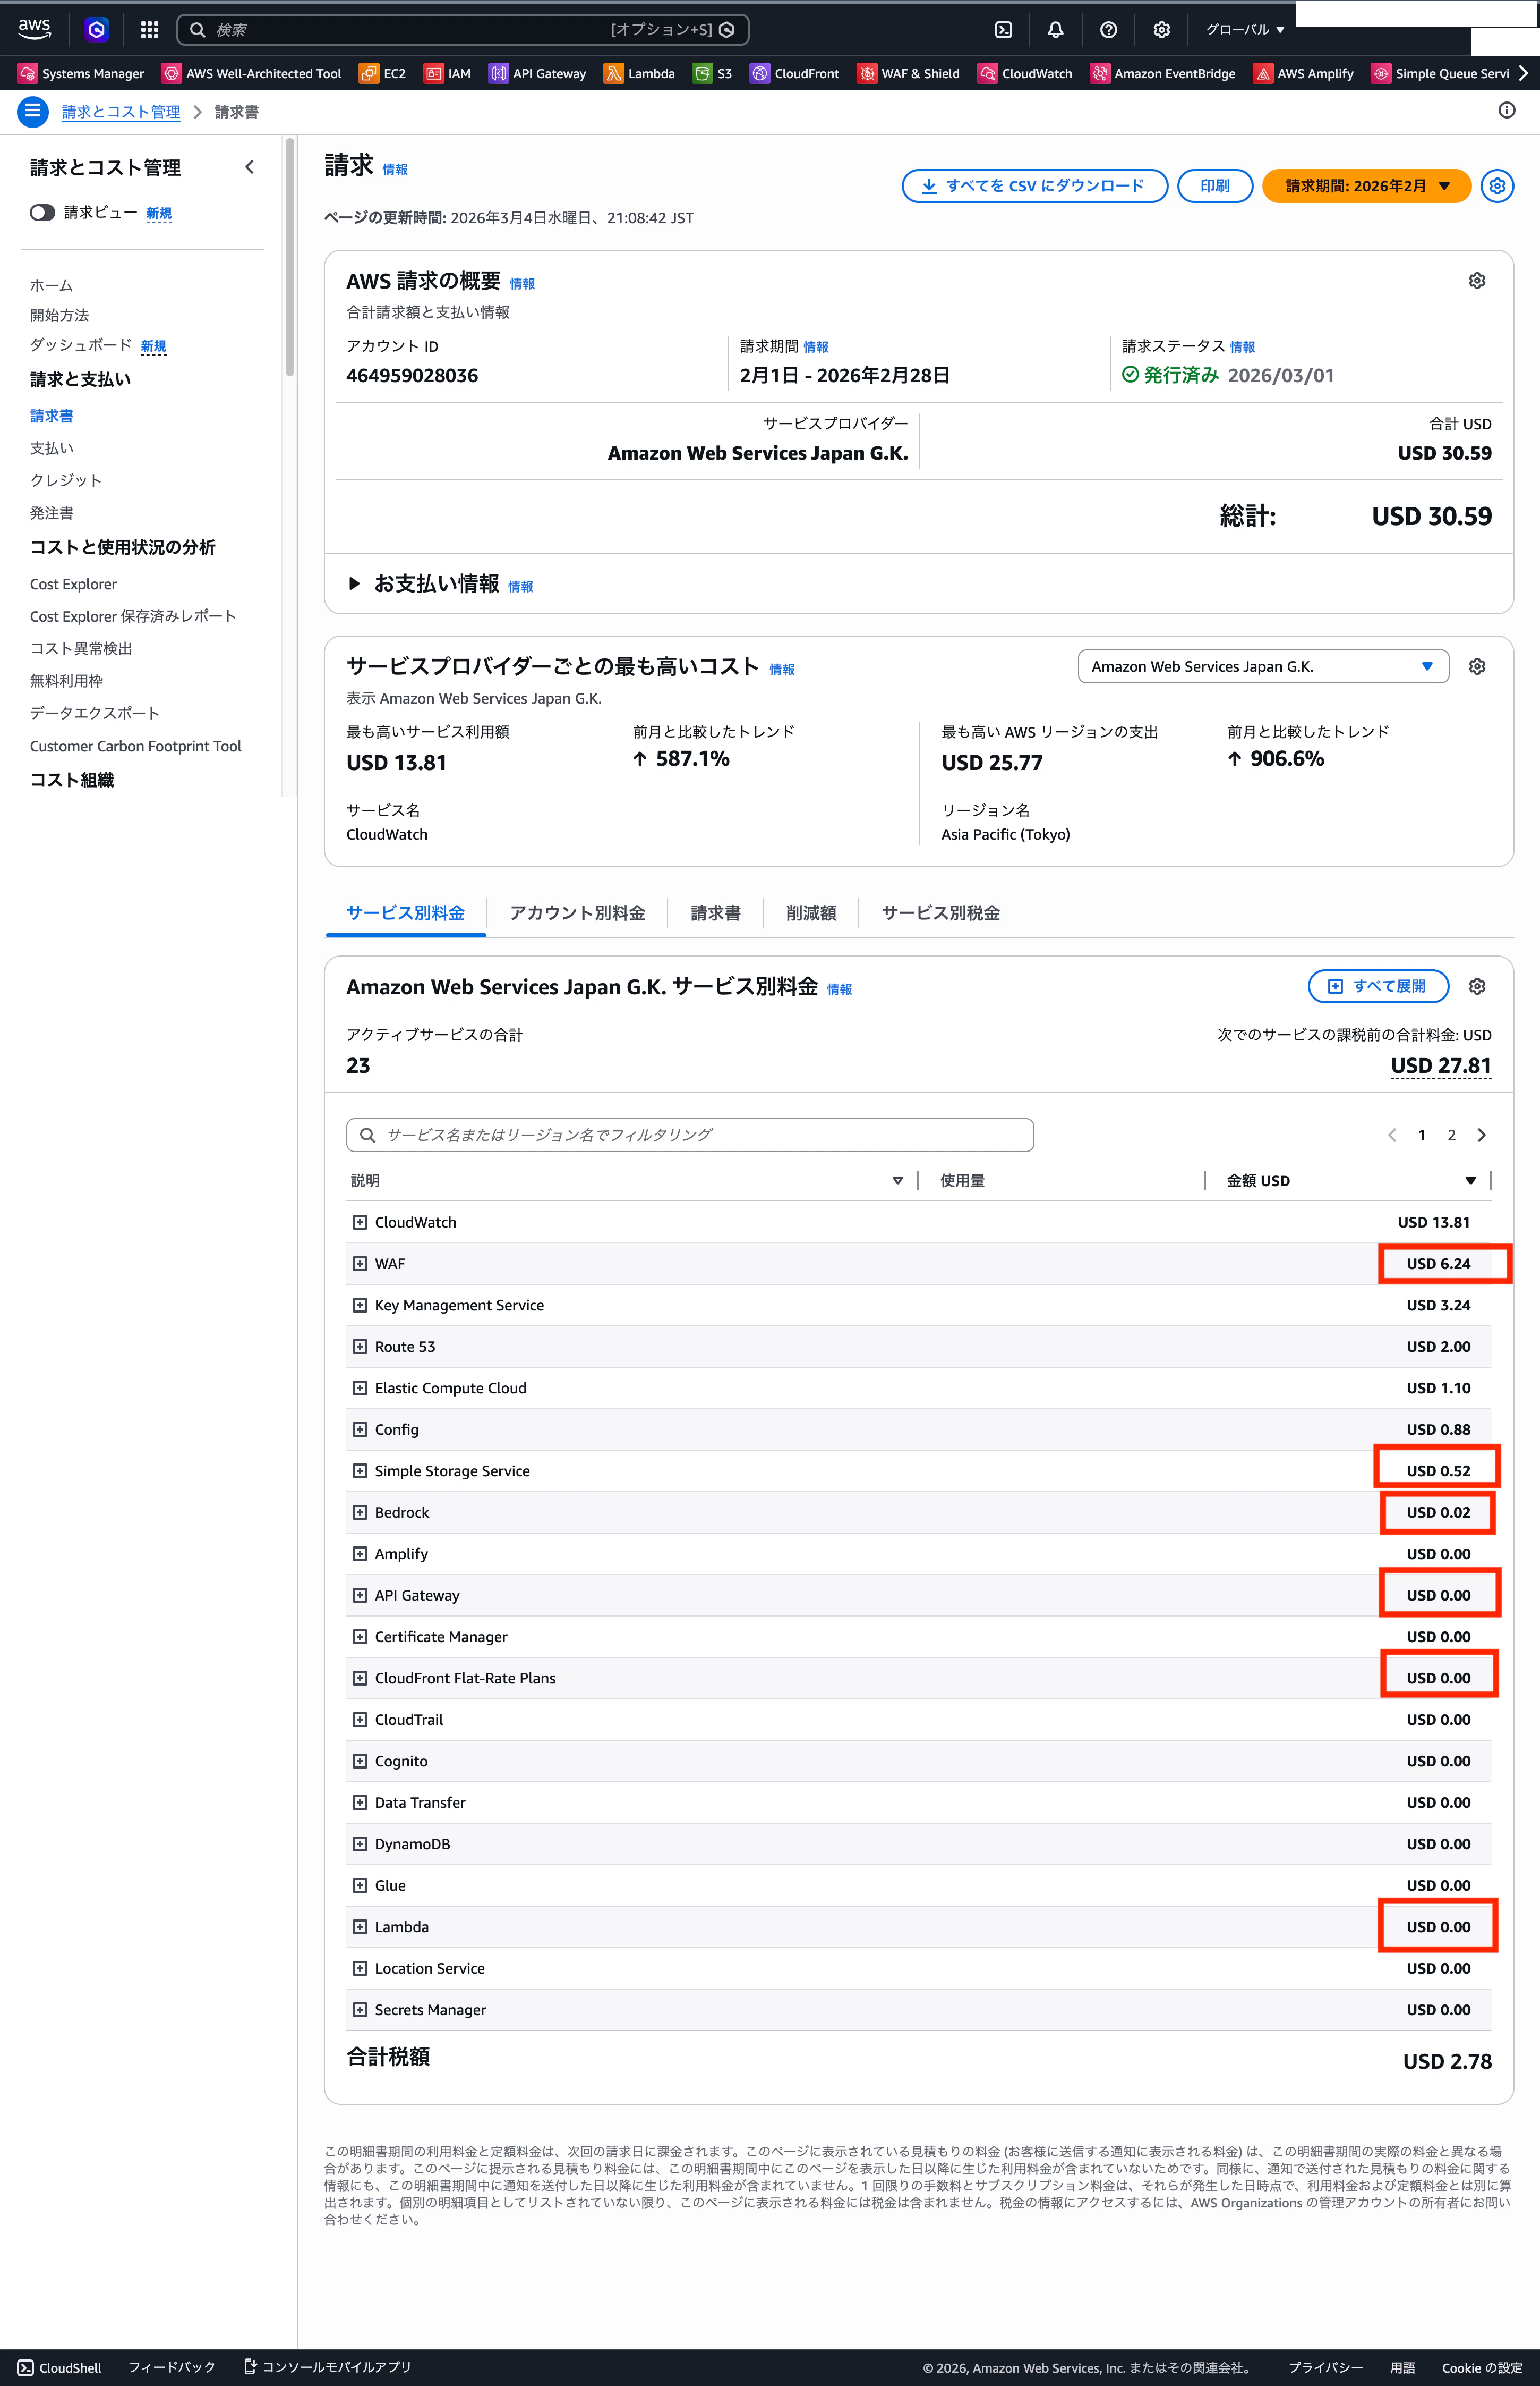Screen dimensions: 1540x2386
Task: Open the hamburger navigation menu
Action: click(x=32, y=111)
